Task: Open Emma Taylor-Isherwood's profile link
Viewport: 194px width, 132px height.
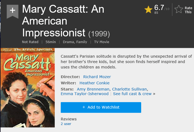Action: click(84, 94)
